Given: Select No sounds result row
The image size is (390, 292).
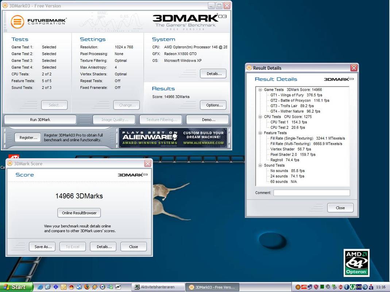Looking at the screenshot, I should click(x=287, y=171).
